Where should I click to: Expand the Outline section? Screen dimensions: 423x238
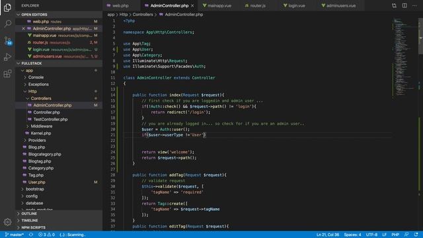[59, 214]
